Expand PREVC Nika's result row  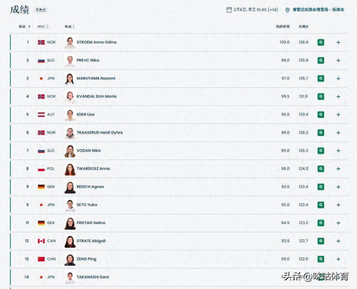coord(338,60)
